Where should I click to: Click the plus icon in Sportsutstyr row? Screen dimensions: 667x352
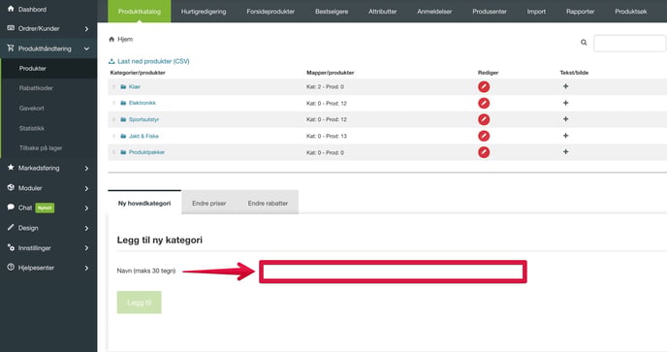tap(565, 119)
